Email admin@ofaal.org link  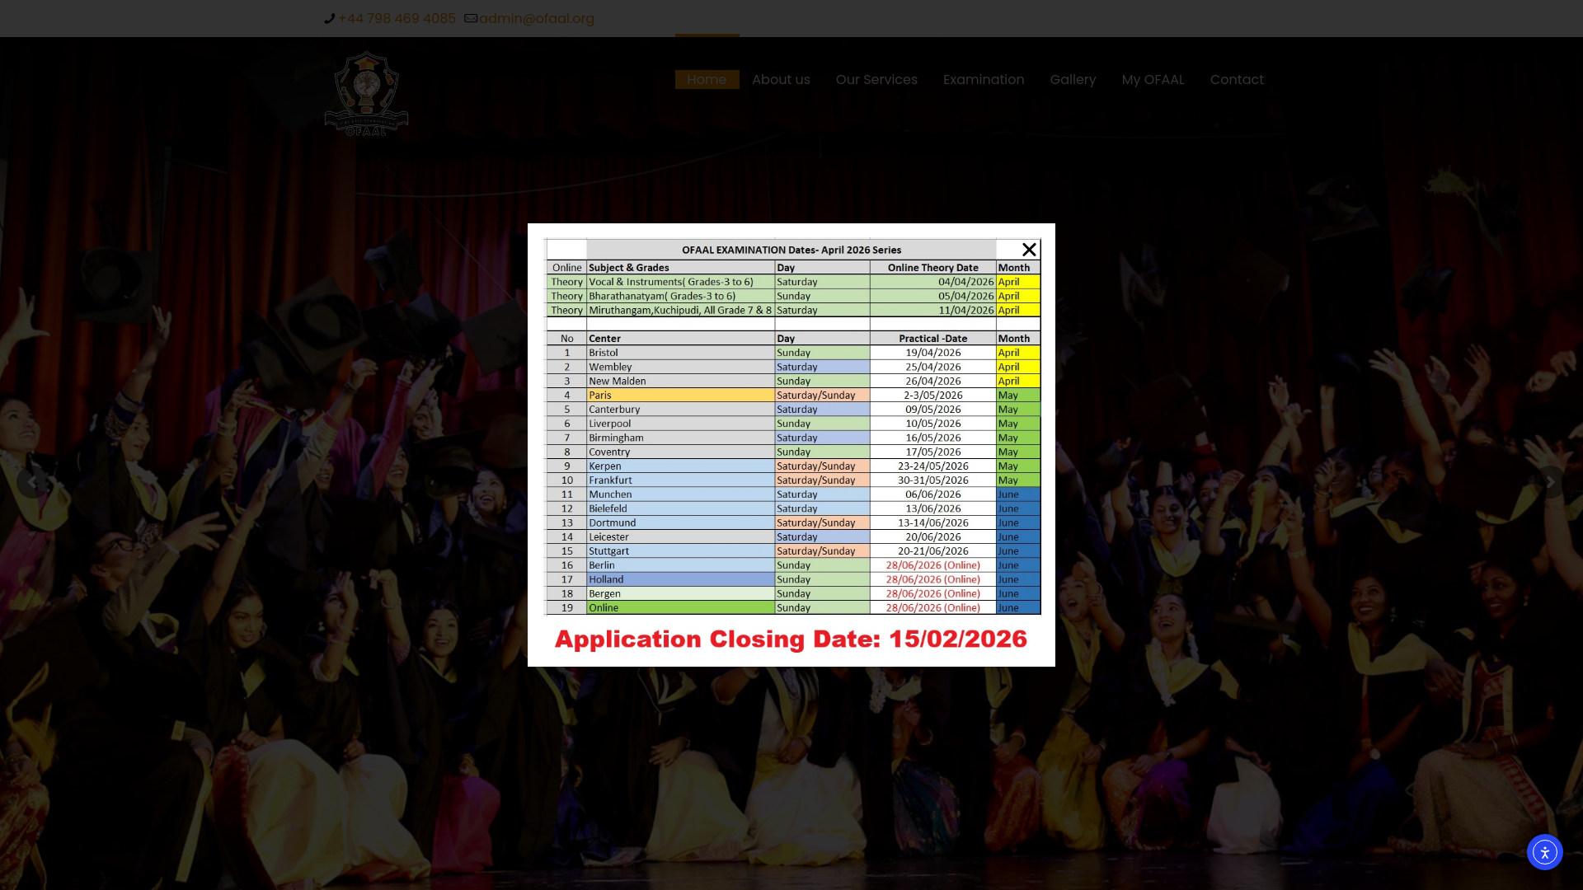click(537, 18)
